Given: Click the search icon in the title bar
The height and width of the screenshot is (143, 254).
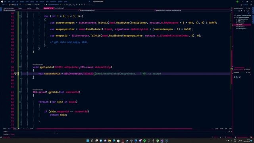Looking at the screenshot, I should point(89,2).
